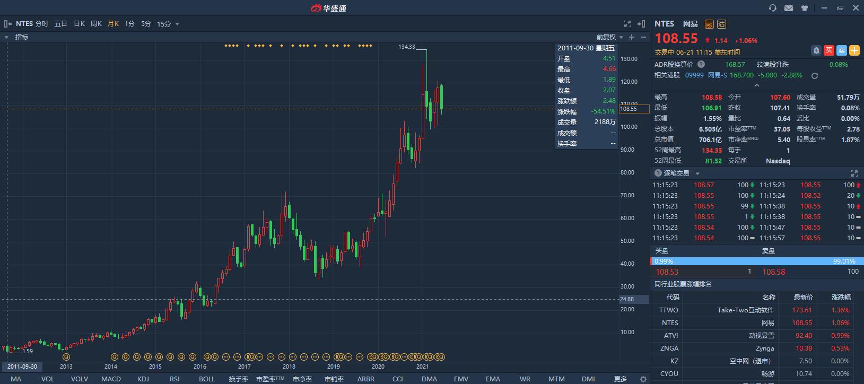Enable the MACD indicator

tap(111, 379)
